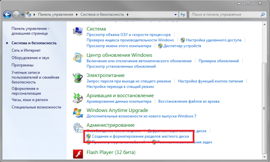Open Учетные записи пользователей и семейная безопасность
270x162 pixels.
35,77
